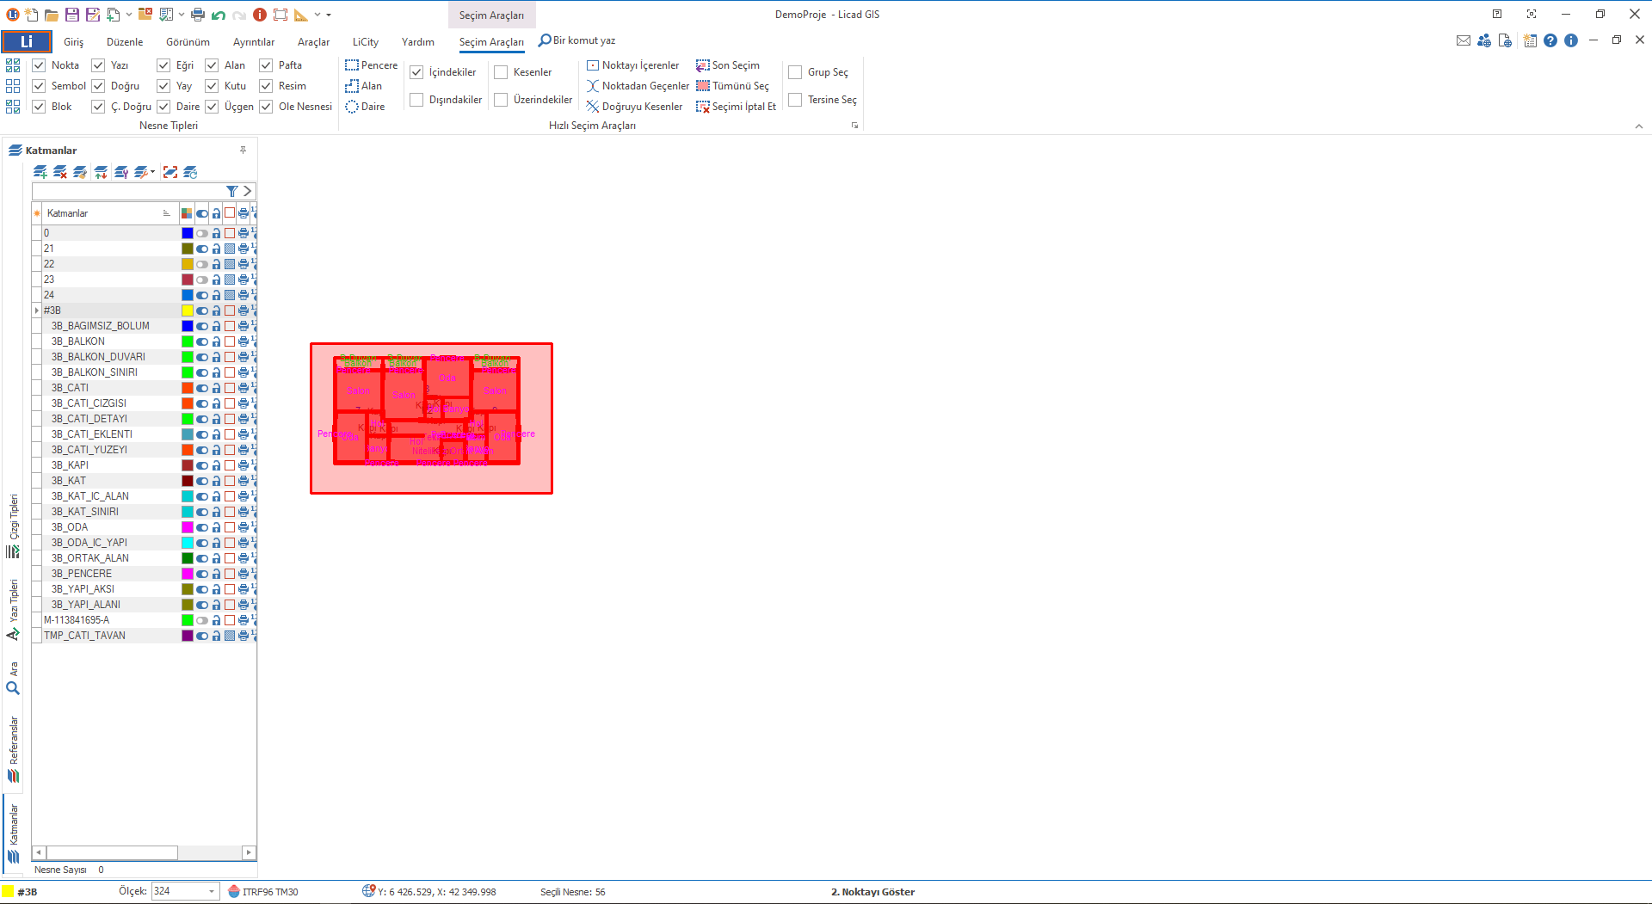This screenshot has width=1652, height=904.
Task: Click the layer up/down arrows icon
Action: pos(101,172)
